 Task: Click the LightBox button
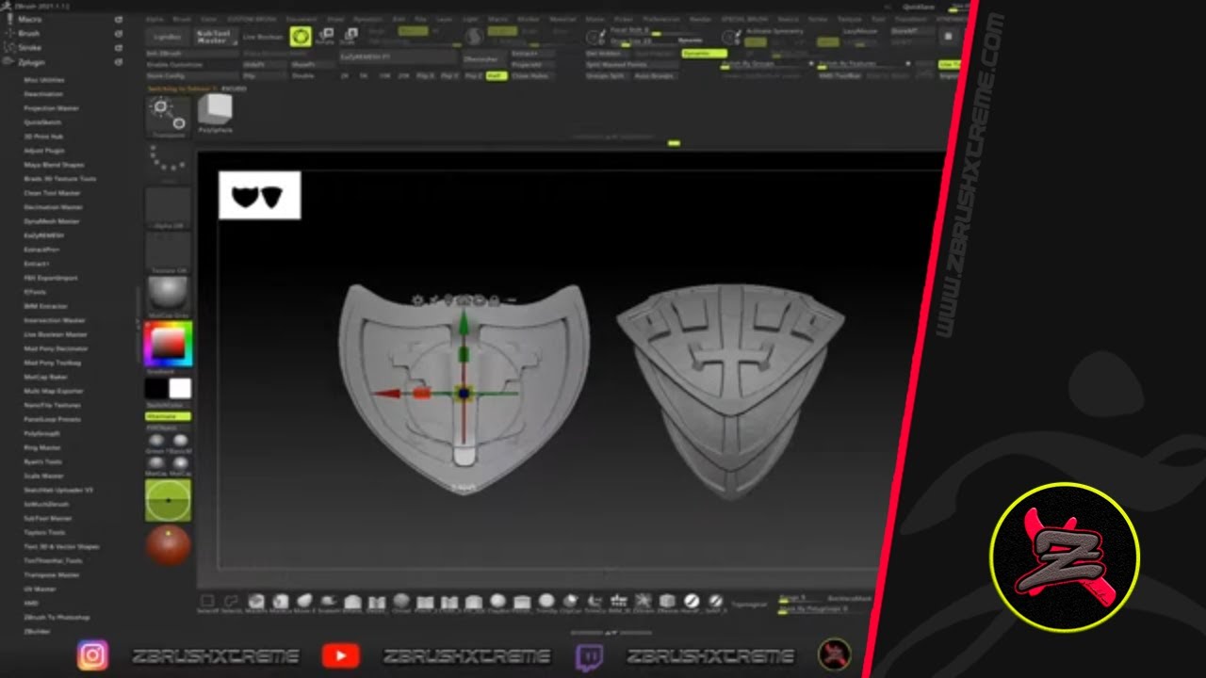pos(168,37)
